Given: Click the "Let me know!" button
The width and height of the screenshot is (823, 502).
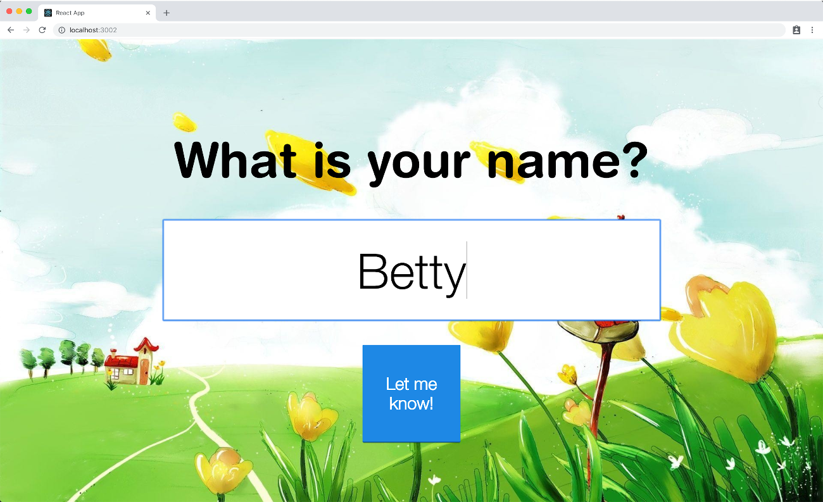Looking at the screenshot, I should click(411, 393).
